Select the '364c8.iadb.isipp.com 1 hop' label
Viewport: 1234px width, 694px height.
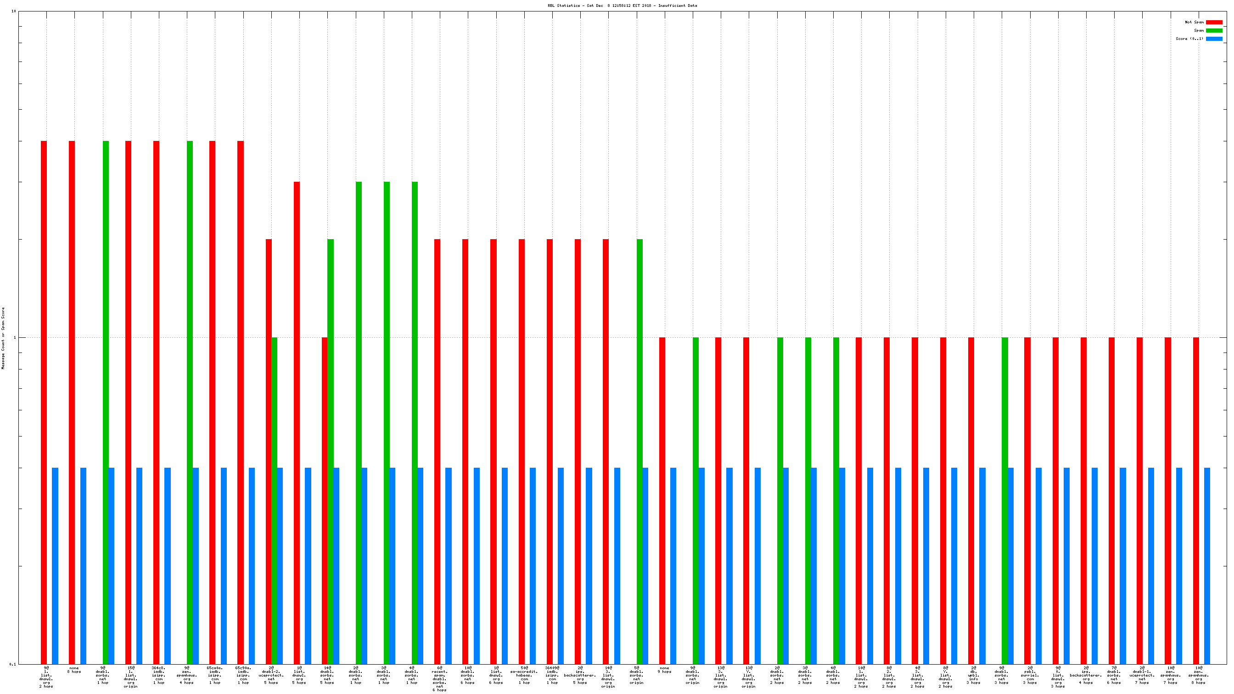coord(158,675)
